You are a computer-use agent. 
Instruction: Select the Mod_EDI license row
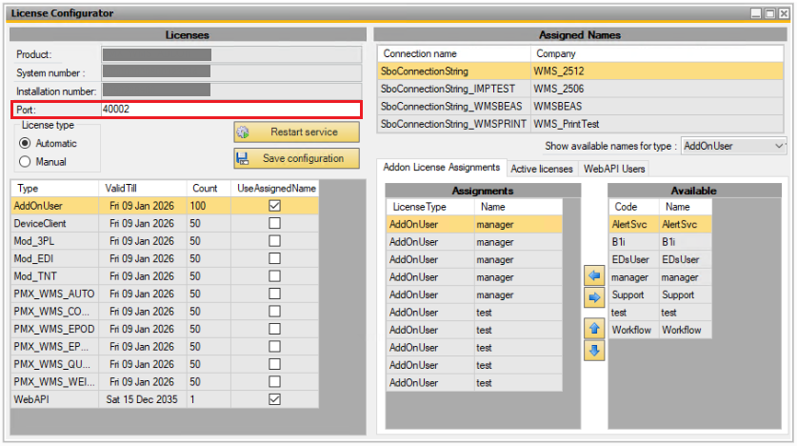54,258
